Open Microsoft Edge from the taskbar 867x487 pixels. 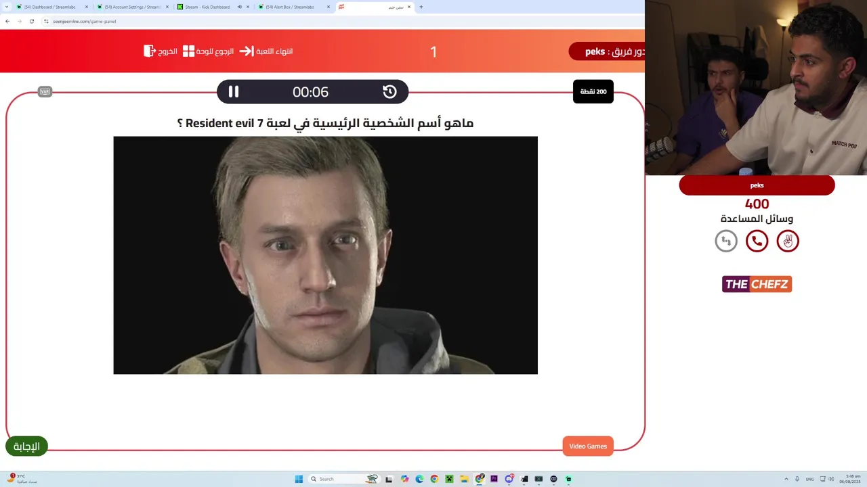419,479
